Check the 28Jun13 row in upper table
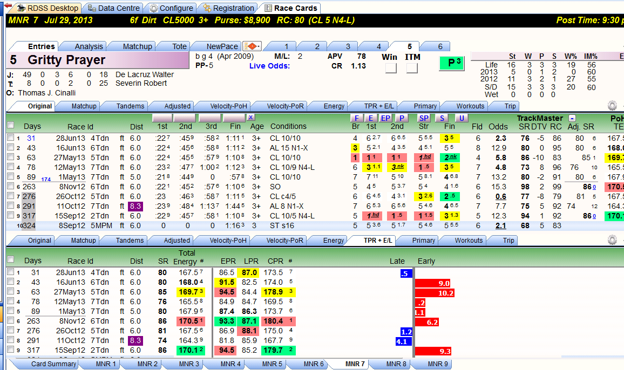This screenshot has height=370, width=624. 11,138
